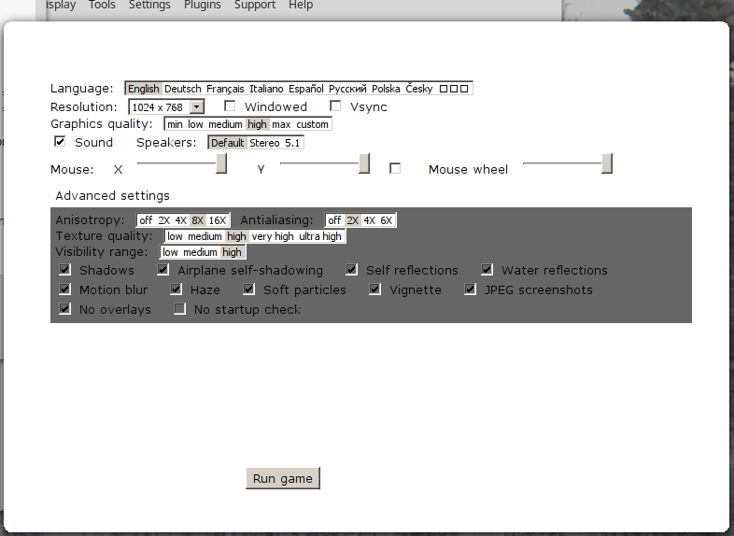The height and width of the screenshot is (536, 734).
Task: Select Русский language
Action: pyautogui.click(x=347, y=89)
